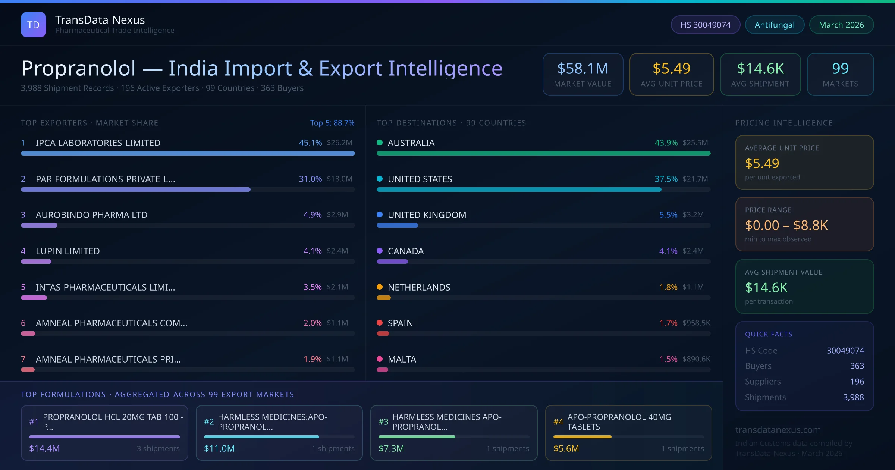Open the Avg Unit Price stat card
895x470 pixels.
click(671, 74)
